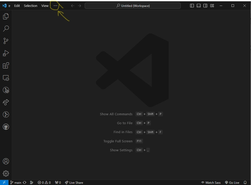Click the F11 key label
The height and width of the screenshot is (185, 251).
139,141
